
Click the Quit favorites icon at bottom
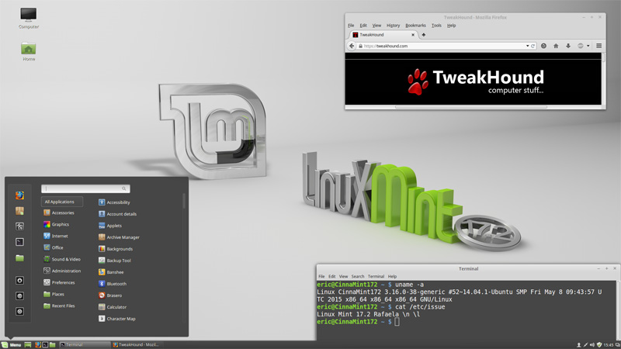point(19,312)
